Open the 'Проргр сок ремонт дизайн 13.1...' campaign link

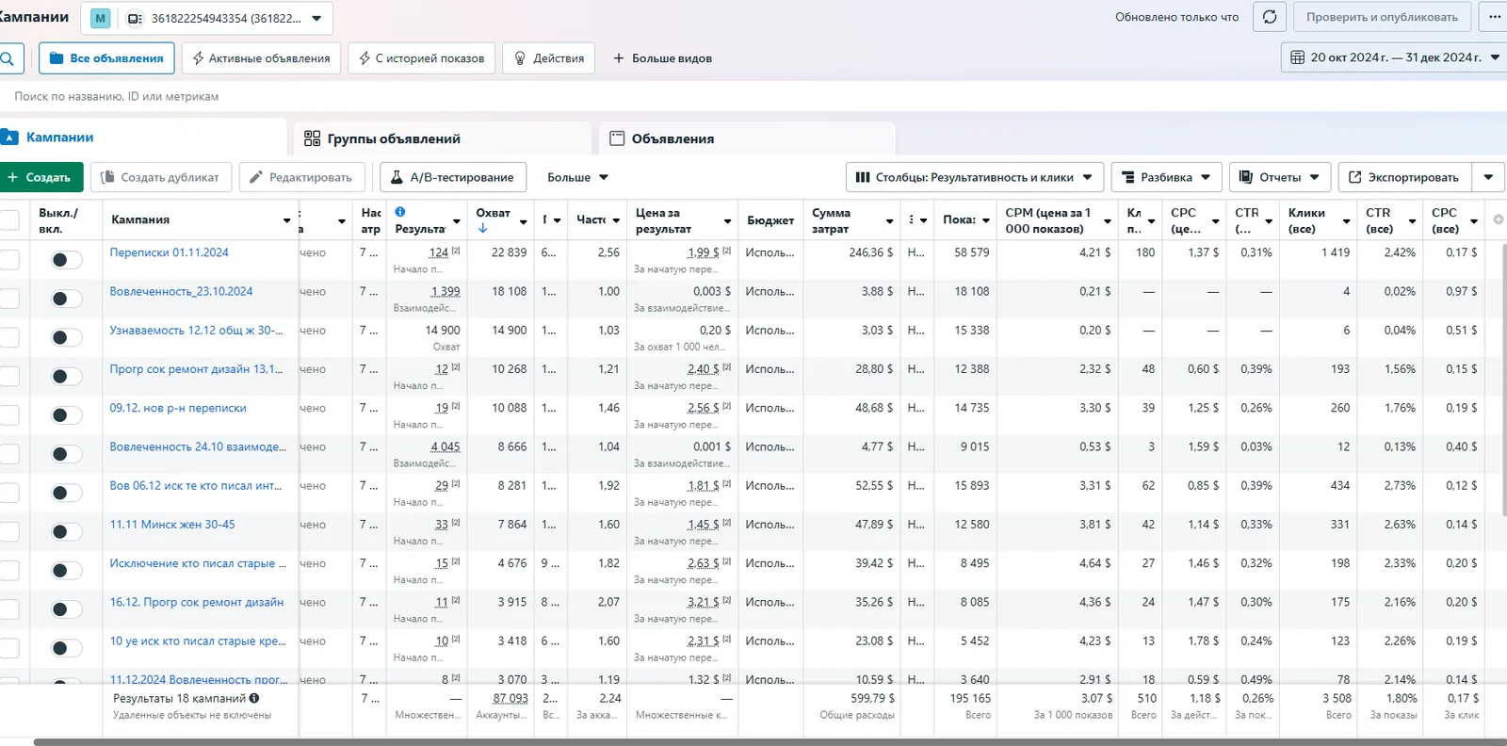click(196, 369)
